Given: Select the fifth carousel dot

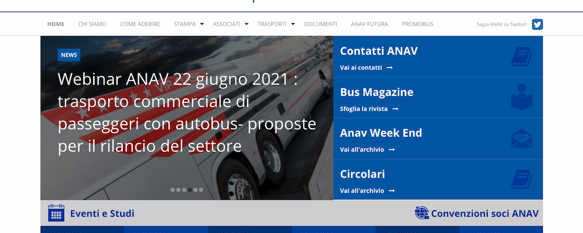Looking at the screenshot, I should click(195, 190).
